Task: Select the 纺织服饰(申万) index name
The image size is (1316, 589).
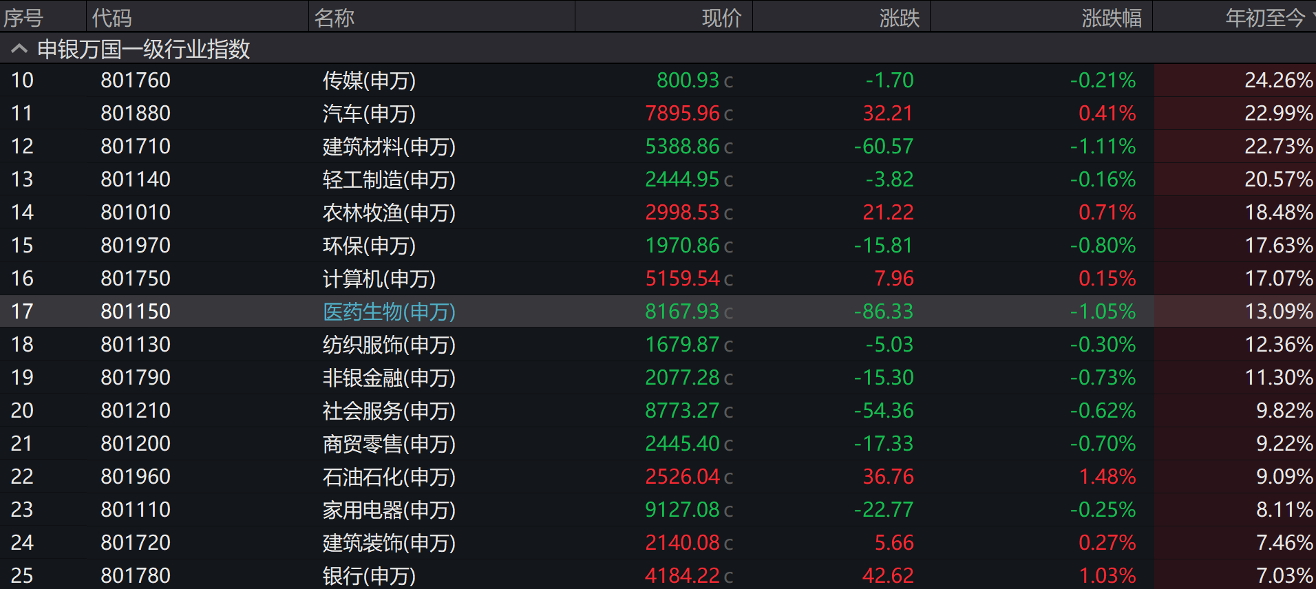Action: click(390, 345)
